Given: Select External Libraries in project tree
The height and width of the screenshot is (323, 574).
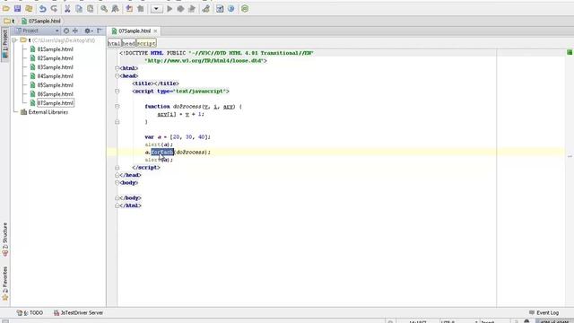Looking at the screenshot, I should point(48,112).
